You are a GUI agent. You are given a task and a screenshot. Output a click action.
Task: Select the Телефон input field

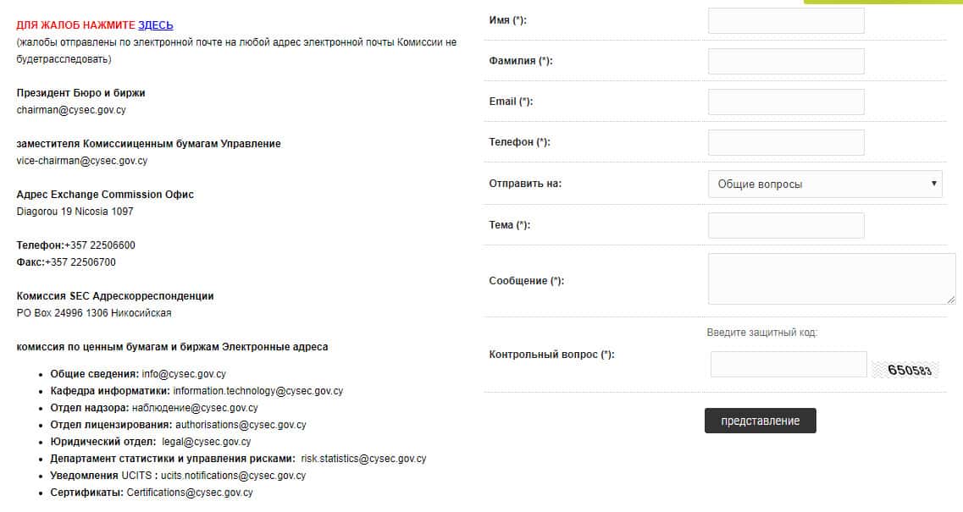(x=785, y=143)
